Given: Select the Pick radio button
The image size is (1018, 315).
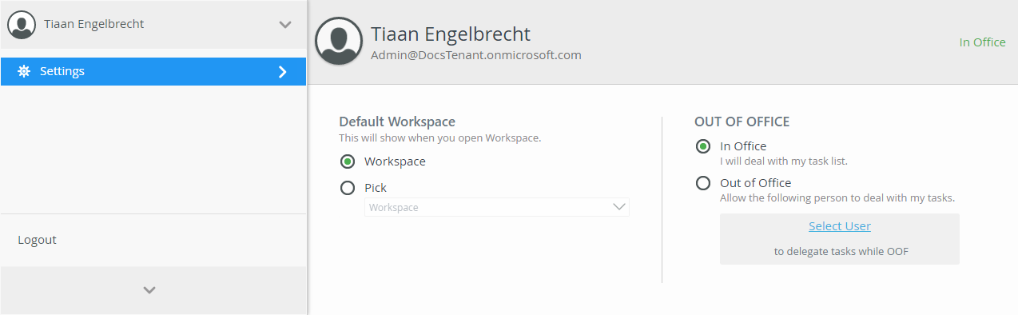Looking at the screenshot, I should 348,188.
